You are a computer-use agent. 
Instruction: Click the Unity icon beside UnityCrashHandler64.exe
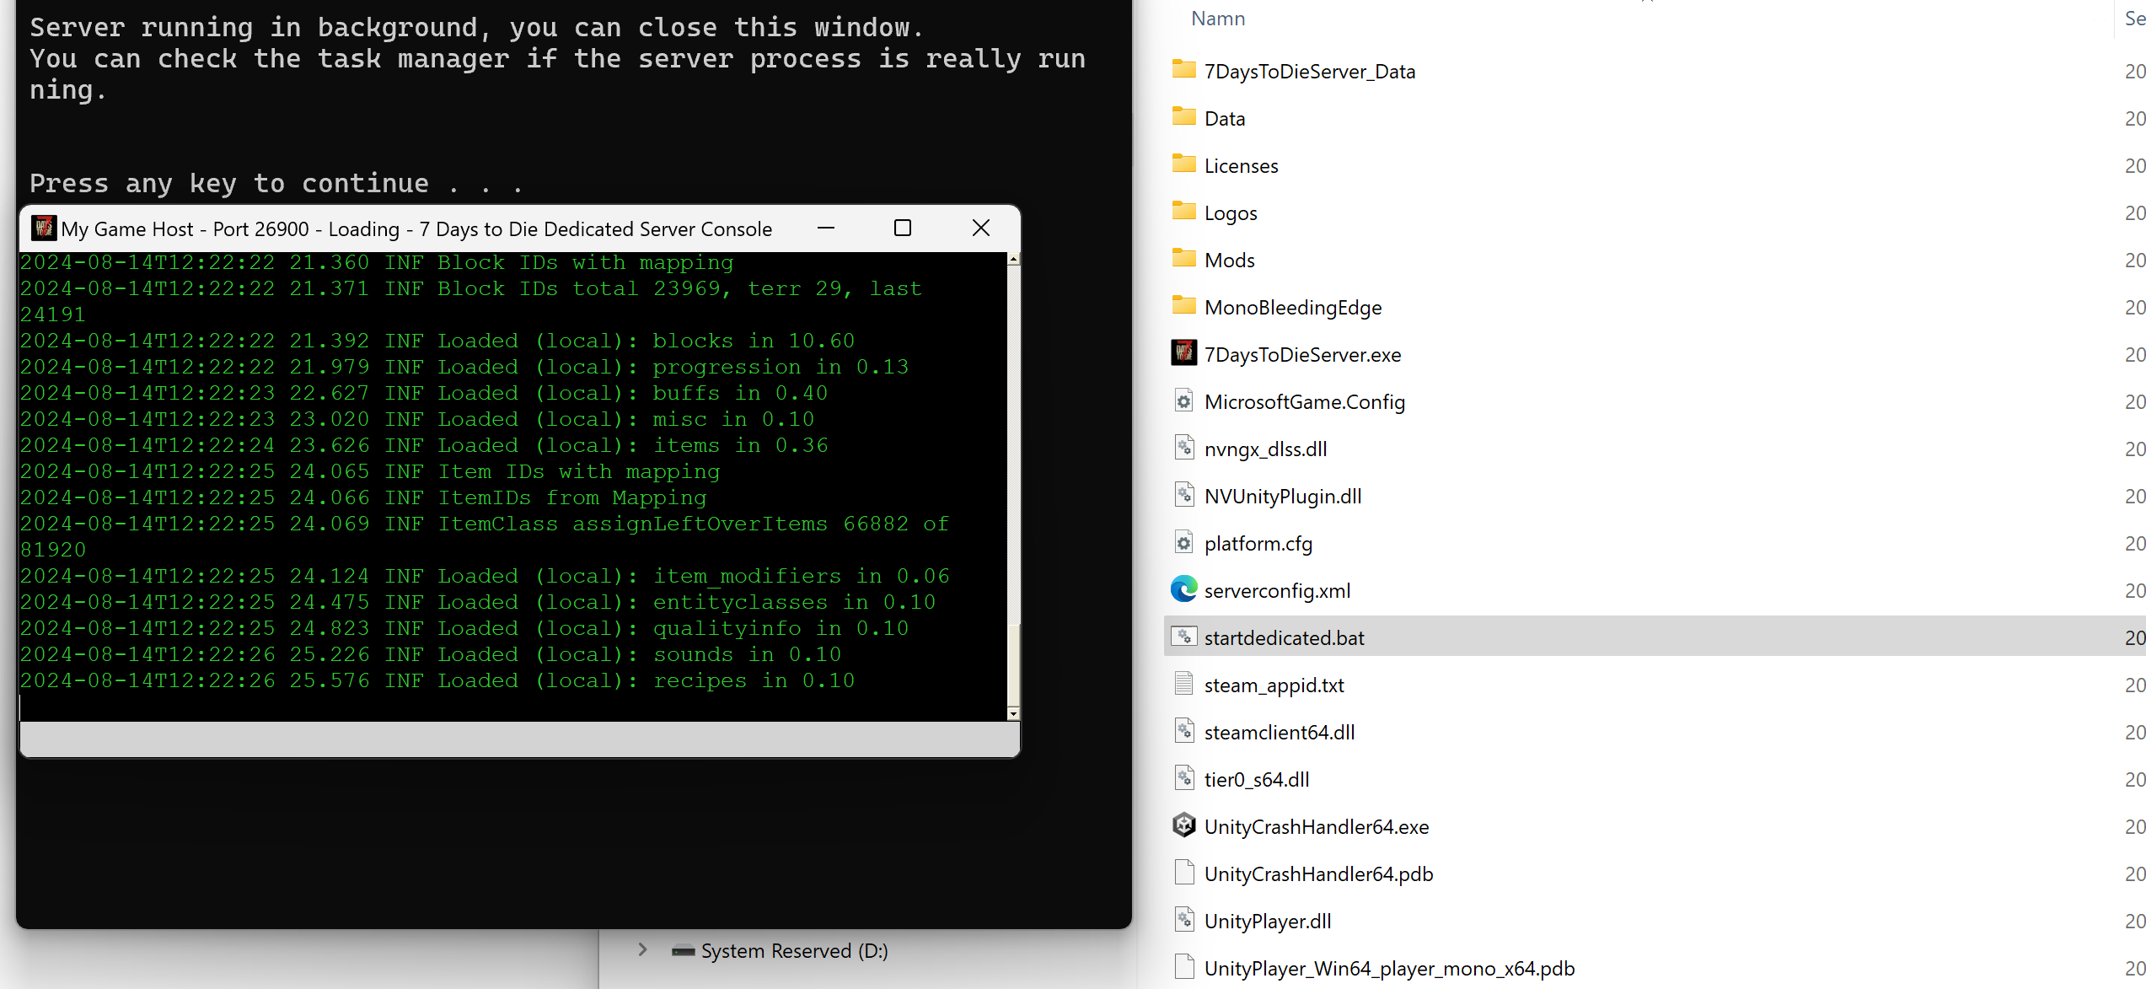tap(1183, 826)
